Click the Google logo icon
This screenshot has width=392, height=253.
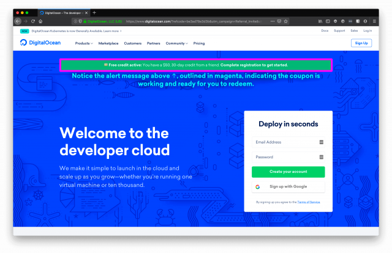pos(257,186)
